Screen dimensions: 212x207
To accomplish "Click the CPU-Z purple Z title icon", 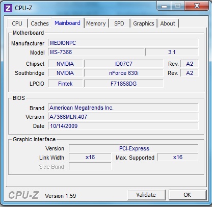I will (8, 8).
